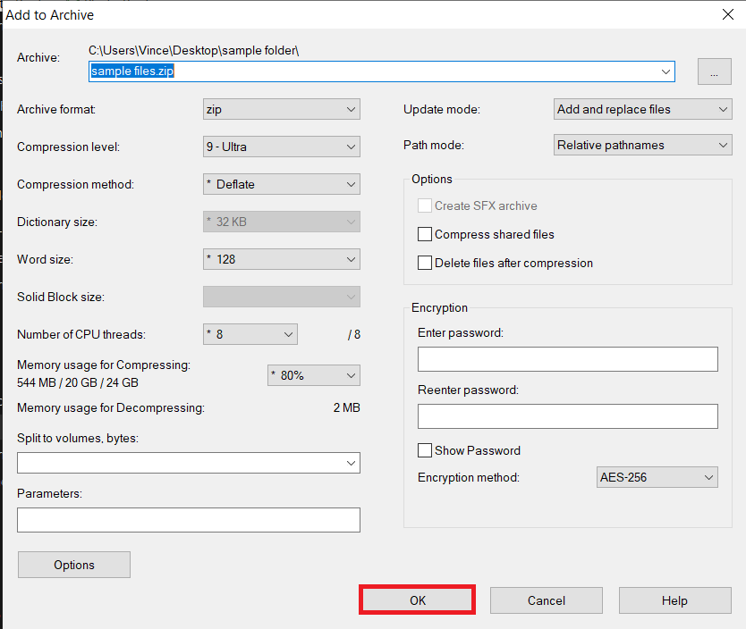This screenshot has height=629, width=746.
Task: Enable Compress shared files
Action: (x=425, y=234)
